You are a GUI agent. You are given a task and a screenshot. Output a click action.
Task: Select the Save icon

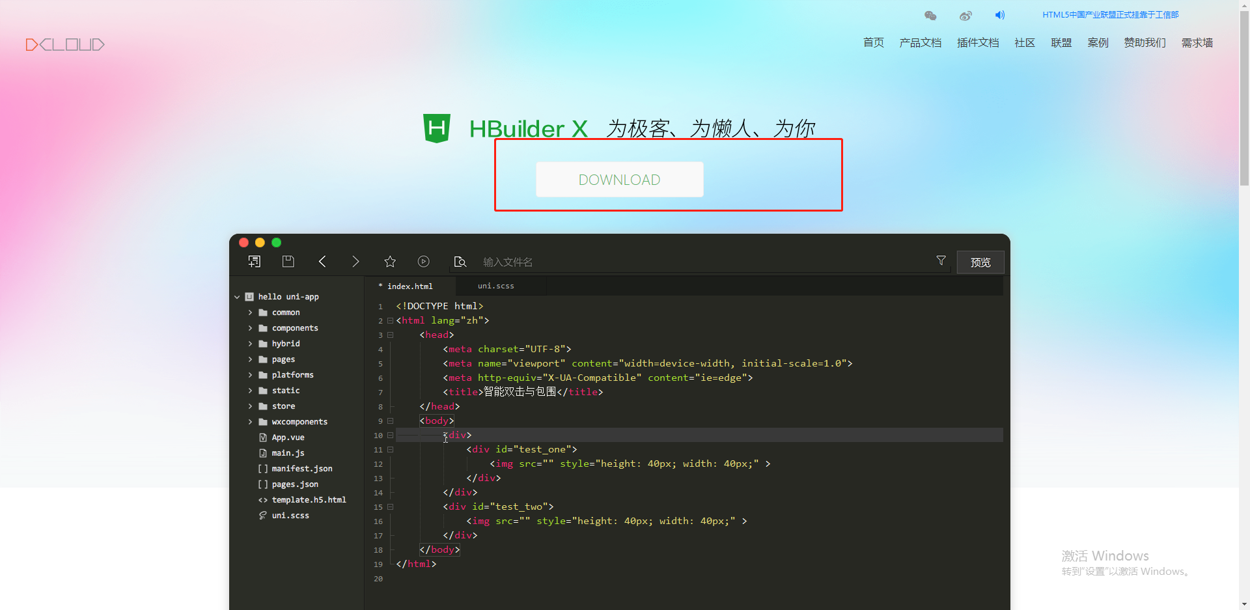288,261
